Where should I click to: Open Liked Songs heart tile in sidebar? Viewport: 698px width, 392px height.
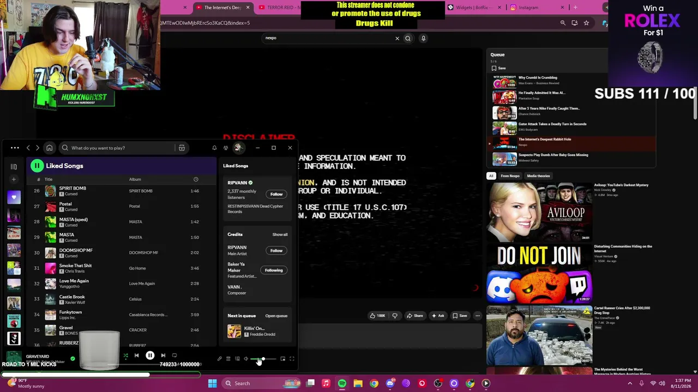pyautogui.click(x=14, y=197)
